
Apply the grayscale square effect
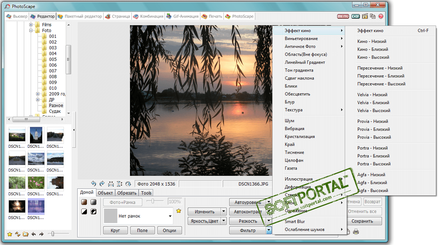point(94,202)
